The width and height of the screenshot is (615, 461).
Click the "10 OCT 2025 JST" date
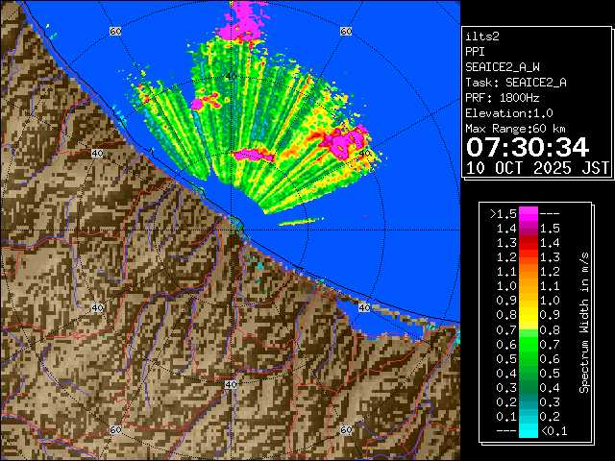coord(537,167)
